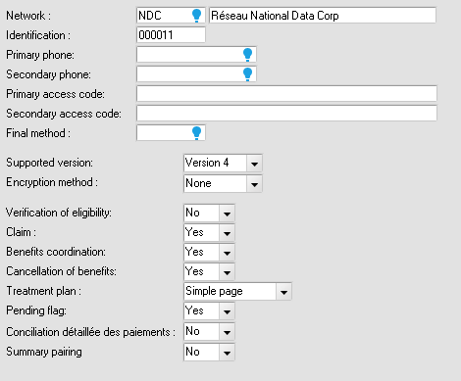The height and width of the screenshot is (381, 461).
Task: Click the lookup bulb in Final method field
Action: 196,133
